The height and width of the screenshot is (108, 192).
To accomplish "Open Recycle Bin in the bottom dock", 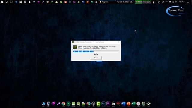I will pos(49,103).
